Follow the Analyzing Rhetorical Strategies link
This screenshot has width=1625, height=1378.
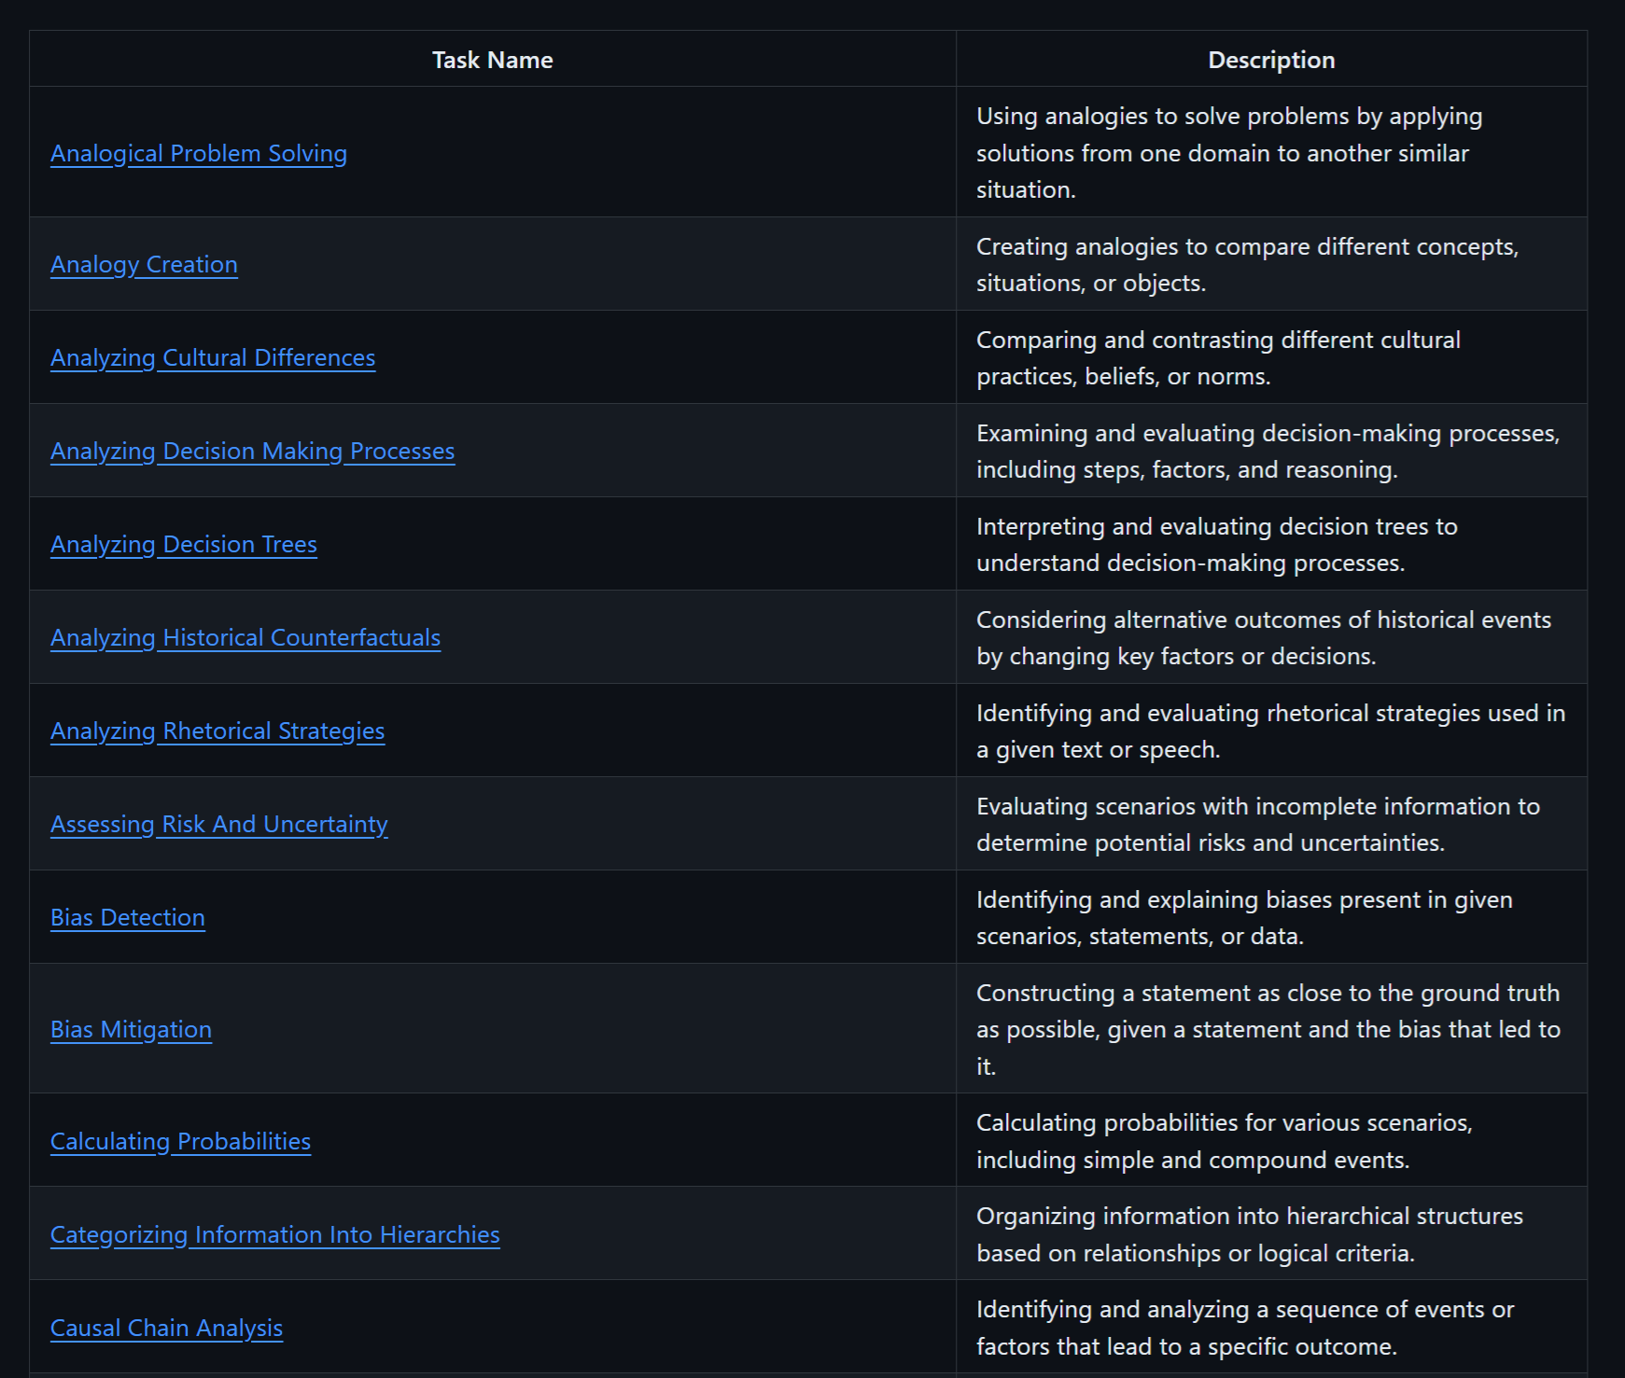217,731
